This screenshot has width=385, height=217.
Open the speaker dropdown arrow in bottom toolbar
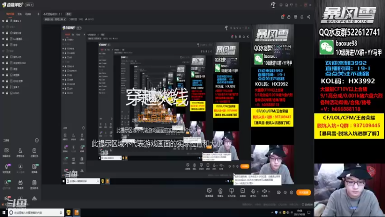pos(269,191)
